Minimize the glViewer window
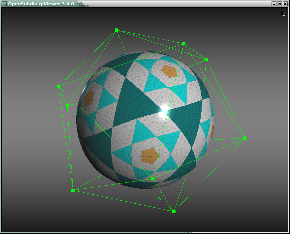The height and width of the screenshot is (234, 290). 274,4
